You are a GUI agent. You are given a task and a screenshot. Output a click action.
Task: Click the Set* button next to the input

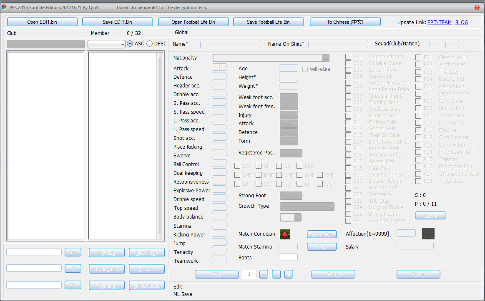coord(73,252)
